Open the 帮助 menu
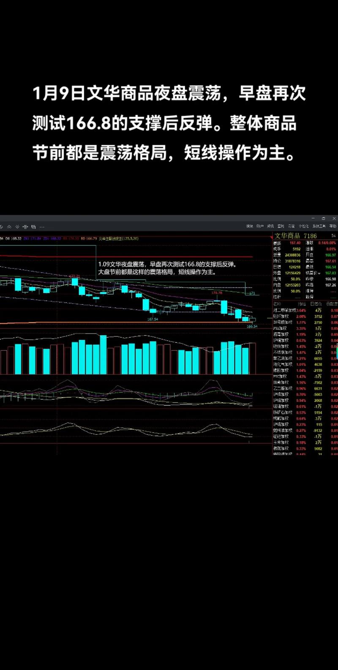This screenshot has height=670, width=338. (333, 226)
